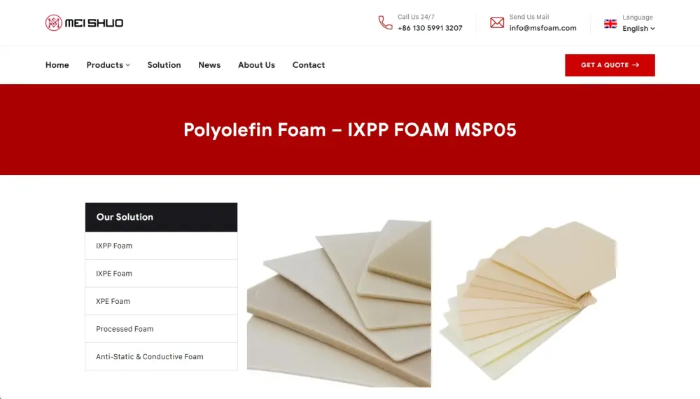The image size is (700, 399).
Task: Select IXPE Foam in the sidebar
Action: tap(161, 273)
